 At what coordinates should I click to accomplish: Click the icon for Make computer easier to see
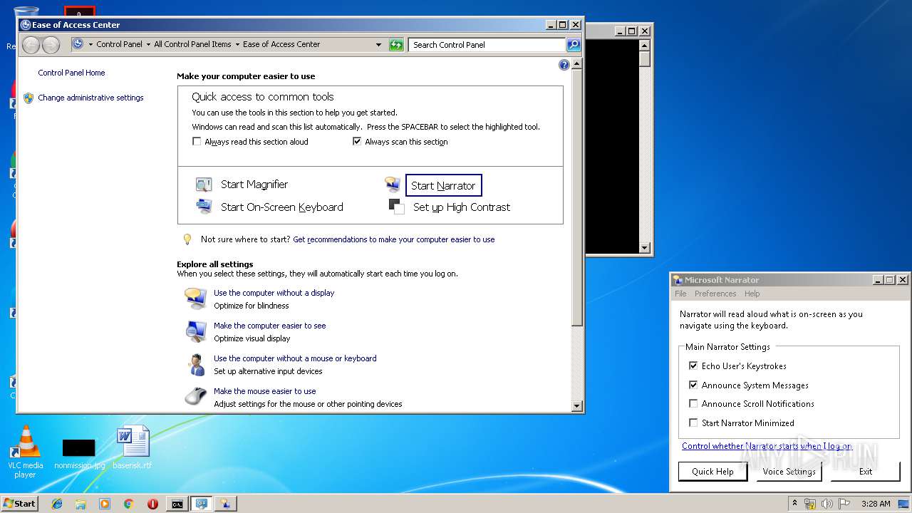click(196, 331)
